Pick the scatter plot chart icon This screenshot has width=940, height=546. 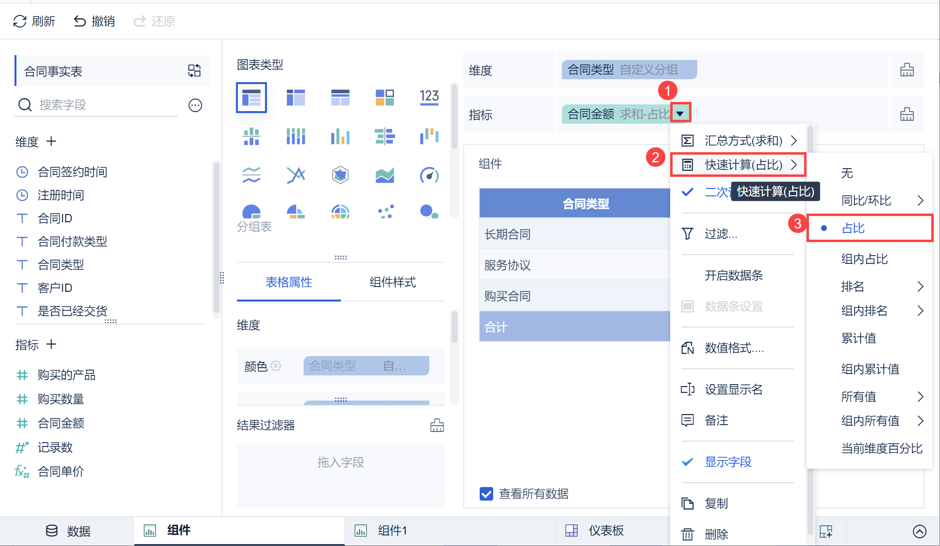385,212
